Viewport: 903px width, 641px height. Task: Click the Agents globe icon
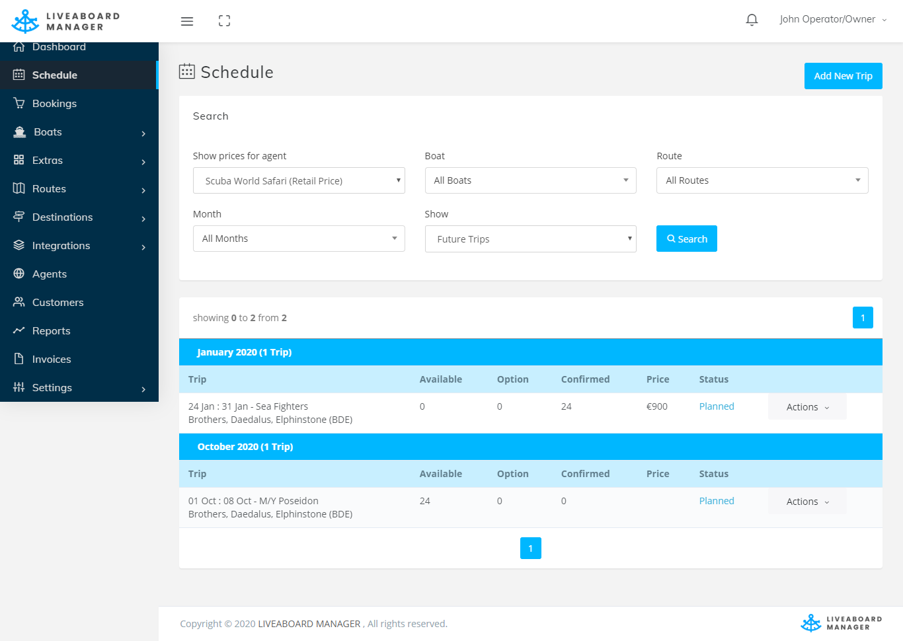(19, 274)
